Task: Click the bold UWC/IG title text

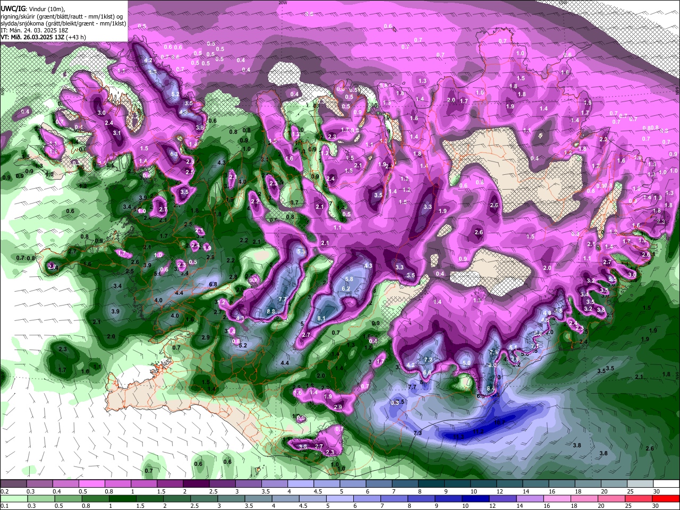Action: coord(12,8)
